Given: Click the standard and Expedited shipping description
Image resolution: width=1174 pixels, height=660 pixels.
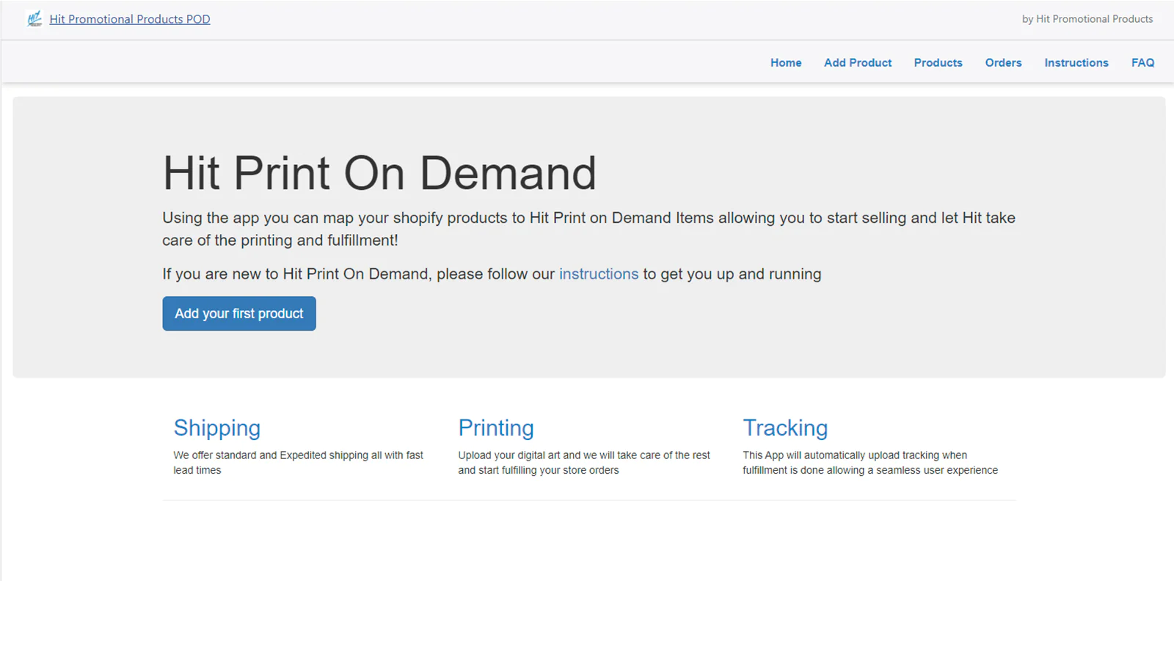Looking at the screenshot, I should pyautogui.click(x=299, y=463).
